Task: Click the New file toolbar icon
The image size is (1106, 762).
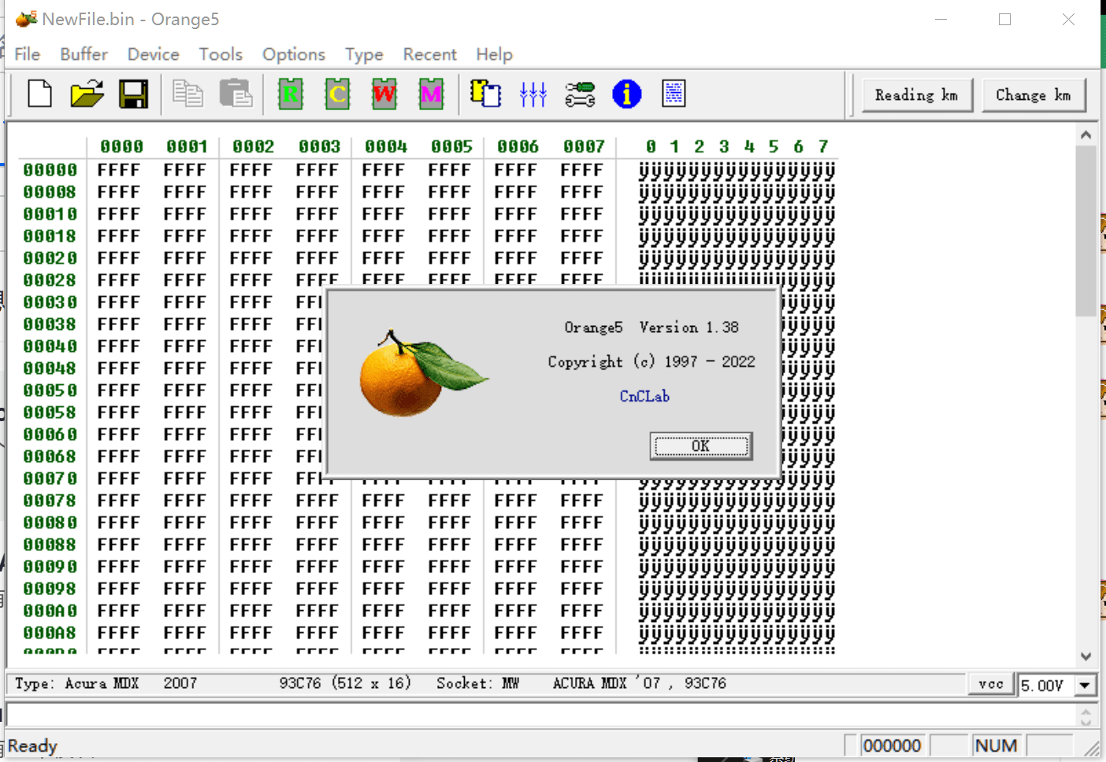Action: tap(39, 94)
